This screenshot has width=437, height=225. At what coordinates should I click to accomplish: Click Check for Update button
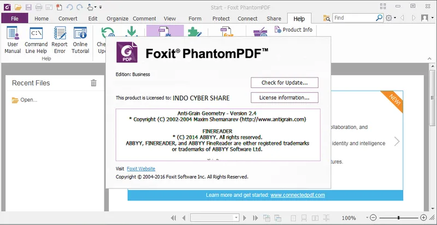coord(285,82)
